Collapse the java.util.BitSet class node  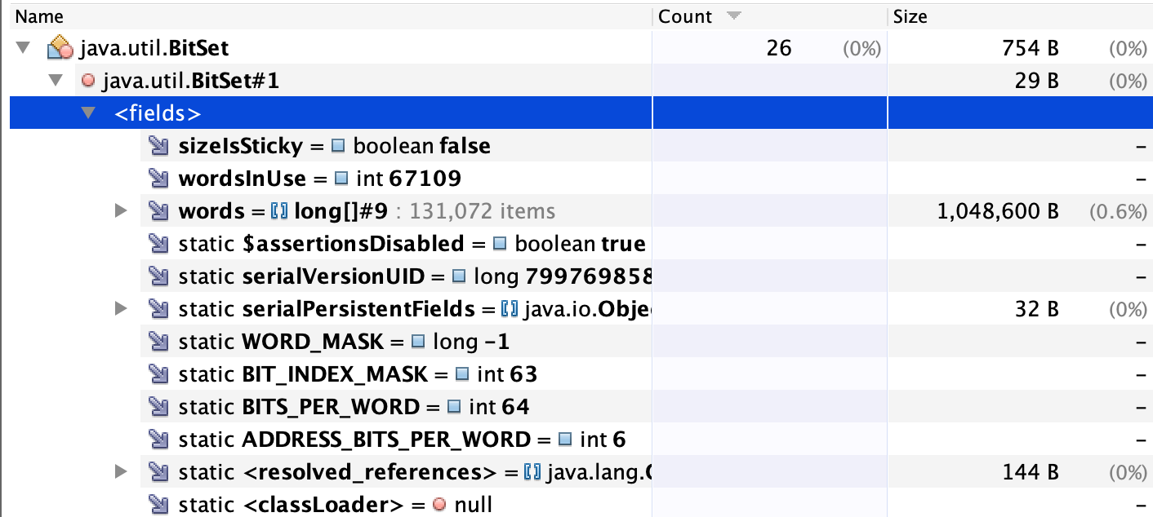pyautogui.click(x=22, y=48)
